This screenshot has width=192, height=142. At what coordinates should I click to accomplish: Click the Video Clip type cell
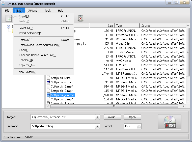(123, 44)
